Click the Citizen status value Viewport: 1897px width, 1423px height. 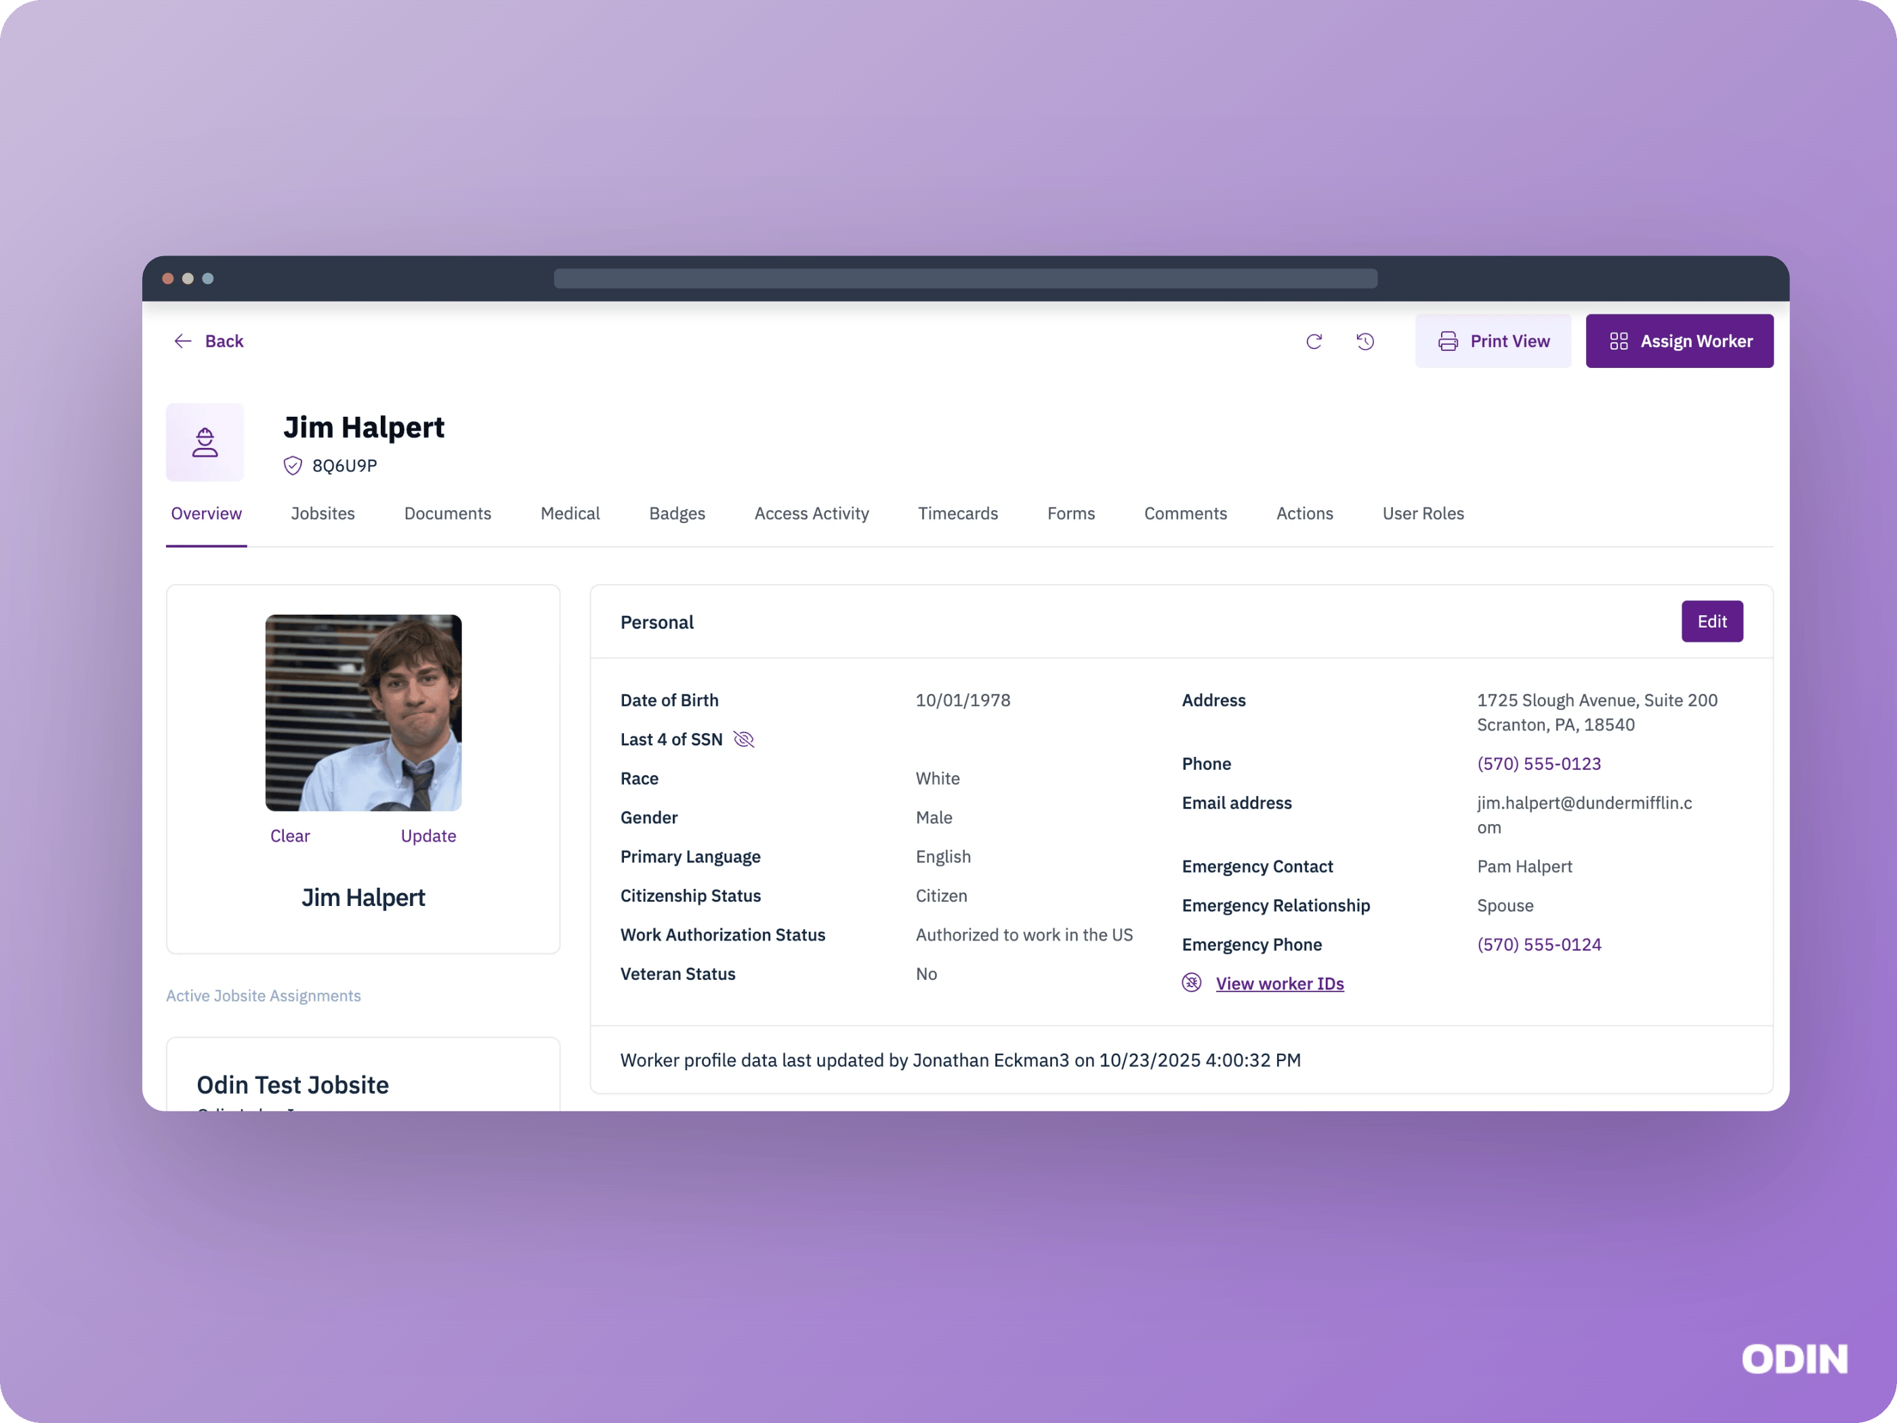(941, 896)
